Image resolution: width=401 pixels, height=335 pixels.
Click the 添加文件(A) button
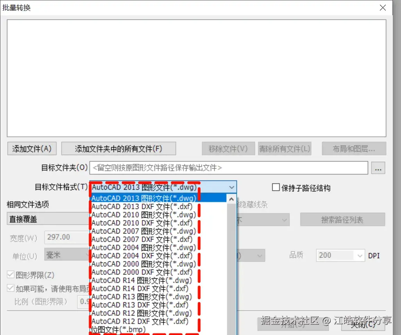(x=32, y=149)
